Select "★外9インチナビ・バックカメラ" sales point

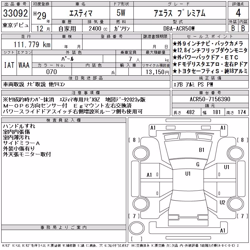point(208,44)
